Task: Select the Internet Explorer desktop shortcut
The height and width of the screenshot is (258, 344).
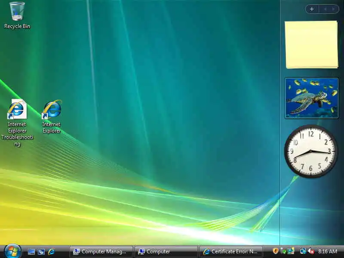Action: click(x=52, y=117)
